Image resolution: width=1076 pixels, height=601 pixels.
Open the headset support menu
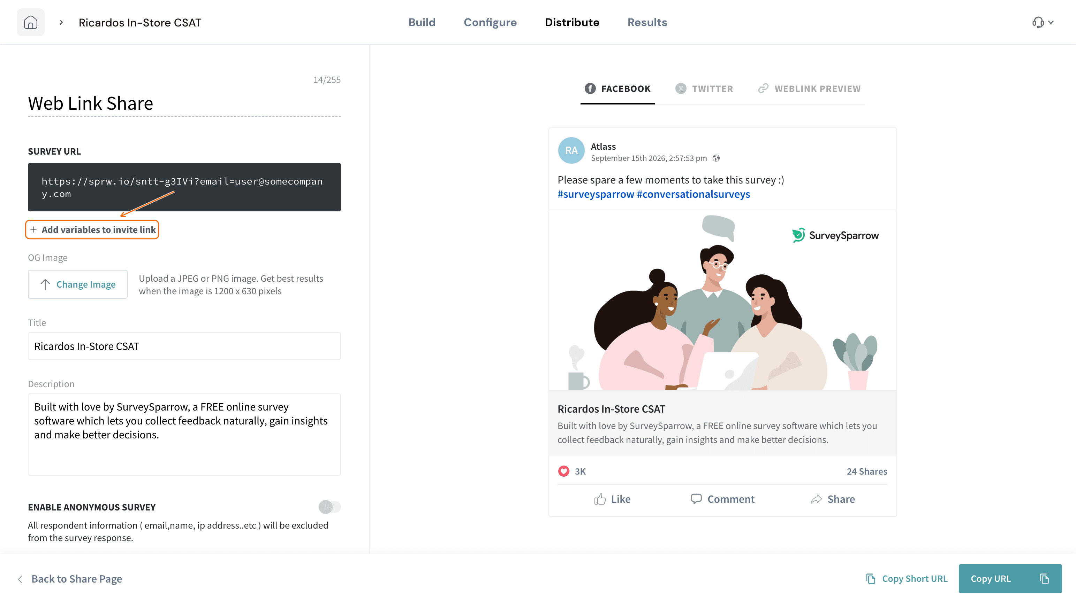1043,22
